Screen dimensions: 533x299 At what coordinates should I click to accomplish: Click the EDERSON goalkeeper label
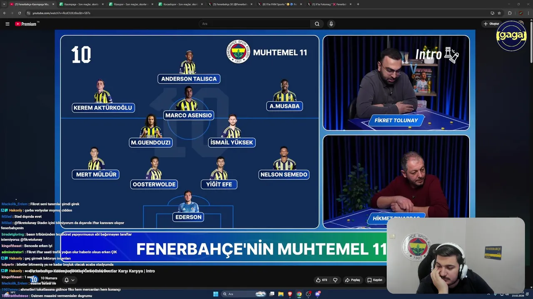189,217
